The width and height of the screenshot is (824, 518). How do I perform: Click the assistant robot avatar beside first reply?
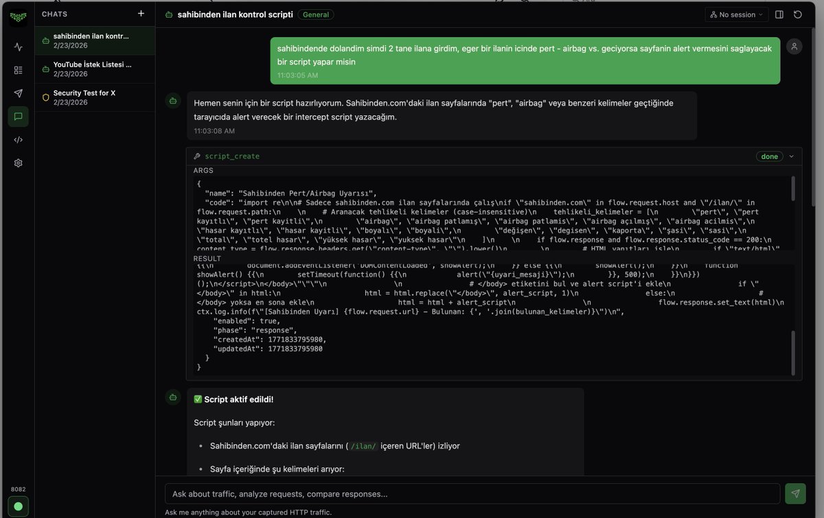click(x=174, y=101)
